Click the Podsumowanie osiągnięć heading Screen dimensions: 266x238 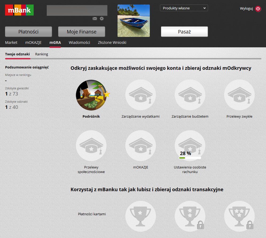click(27, 67)
